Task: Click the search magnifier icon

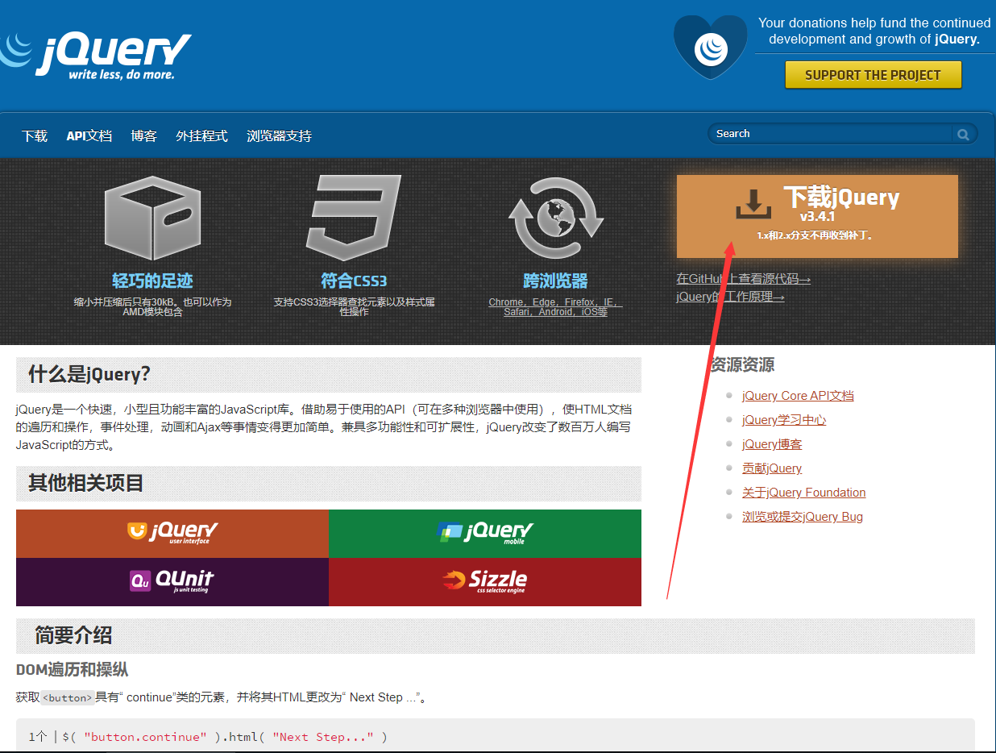Action: [x=963, y=135]
